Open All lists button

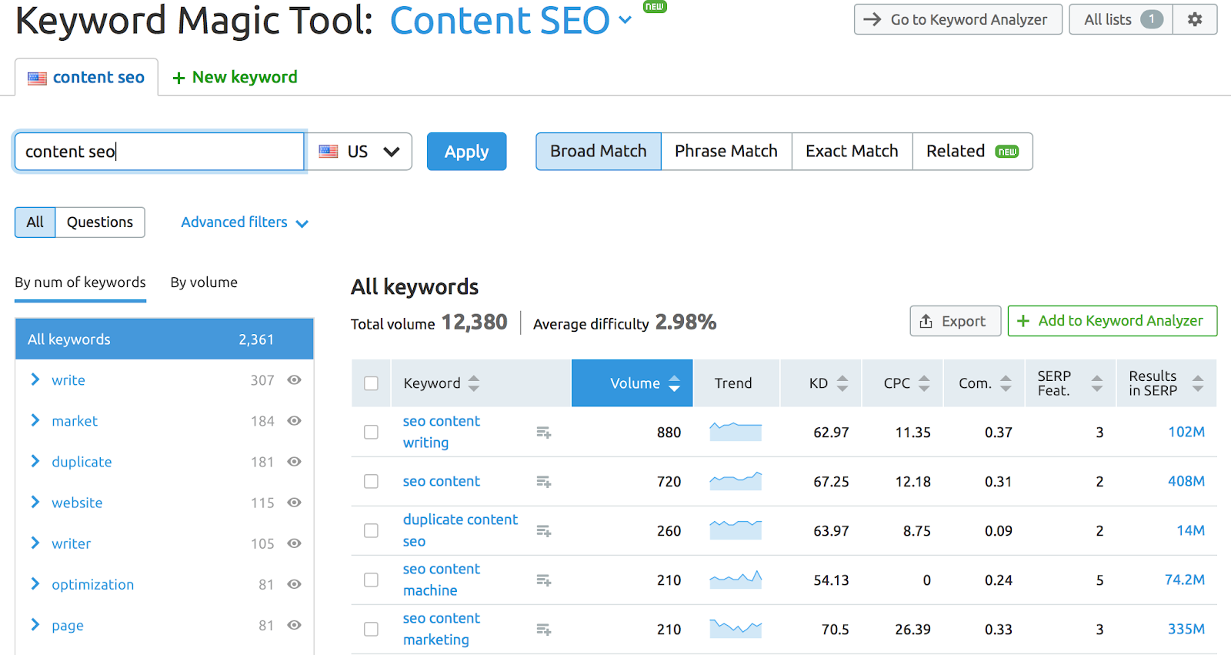click(1121, 19)
